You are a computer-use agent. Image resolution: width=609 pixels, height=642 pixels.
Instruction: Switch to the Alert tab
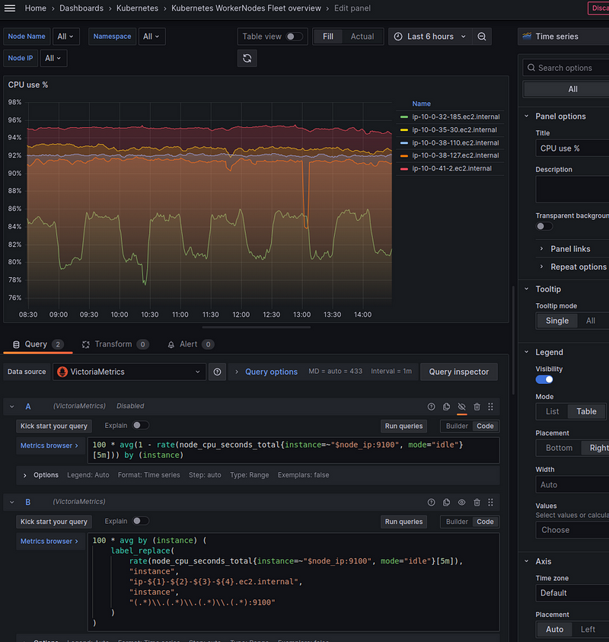coord(188,344)
